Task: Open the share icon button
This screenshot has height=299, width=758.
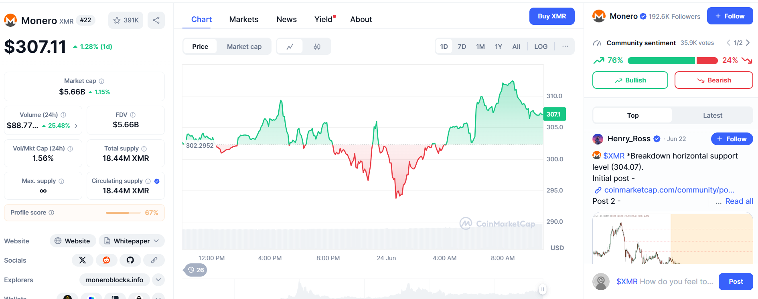Action: click(156, 20)
